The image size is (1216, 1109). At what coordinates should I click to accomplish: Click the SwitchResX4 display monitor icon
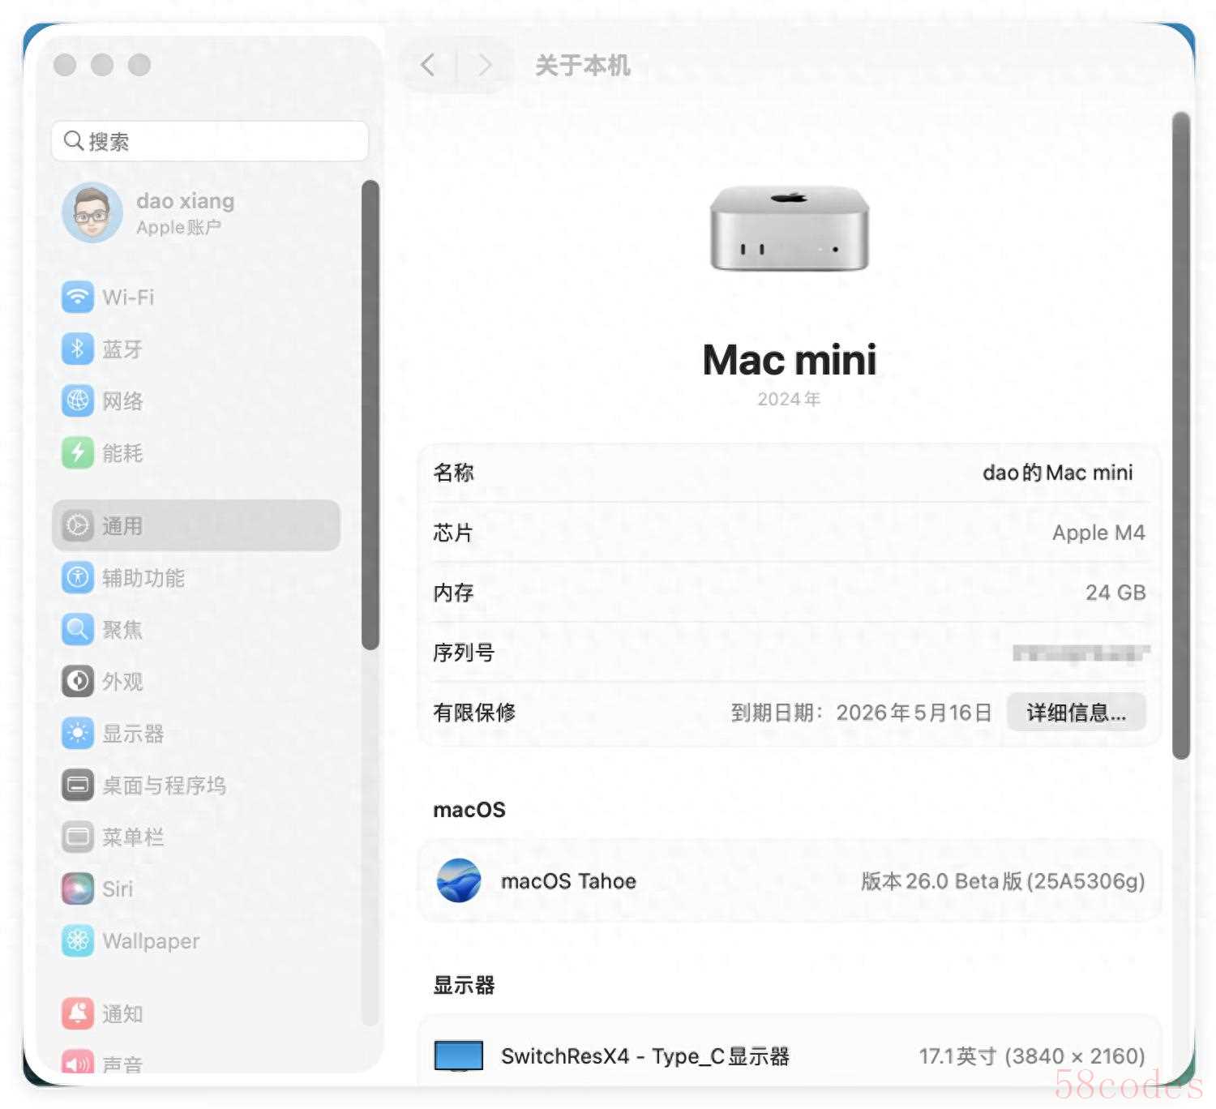(x=459, y=1055)
